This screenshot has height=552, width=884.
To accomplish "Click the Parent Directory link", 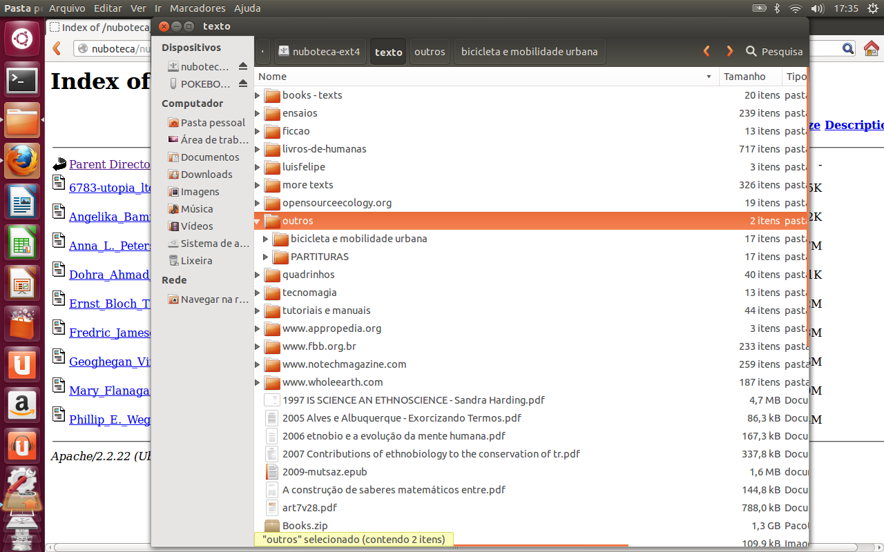I will point(109,164).
